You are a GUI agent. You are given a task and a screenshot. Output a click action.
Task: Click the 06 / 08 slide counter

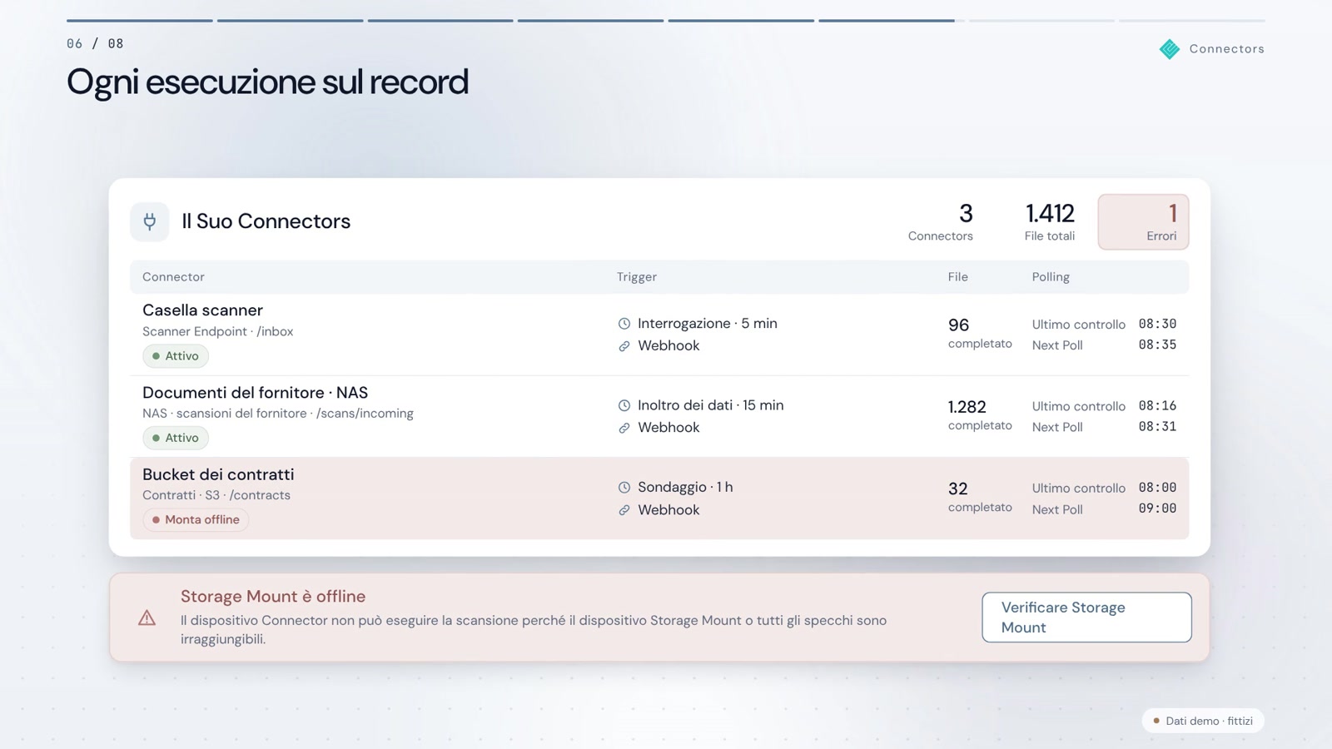(95, 44)
